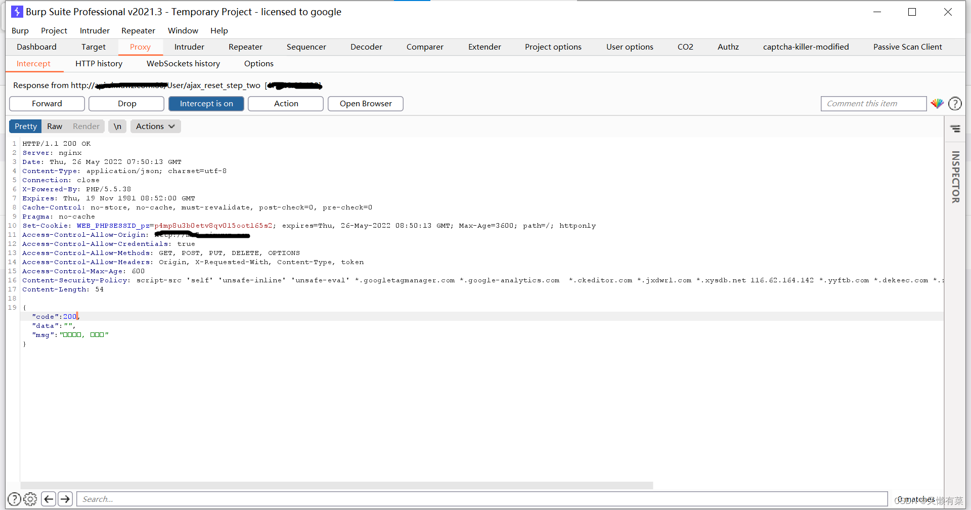Switch to the Target tab

(x=94, y=47)
